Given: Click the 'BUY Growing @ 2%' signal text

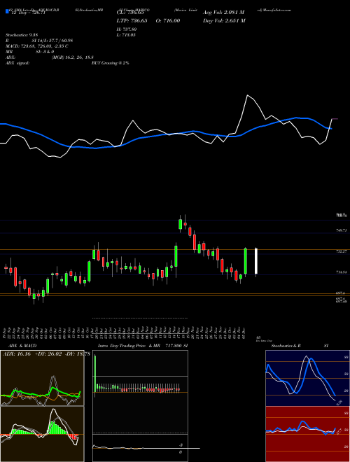Looking at the screenshot, I should 110,63.
